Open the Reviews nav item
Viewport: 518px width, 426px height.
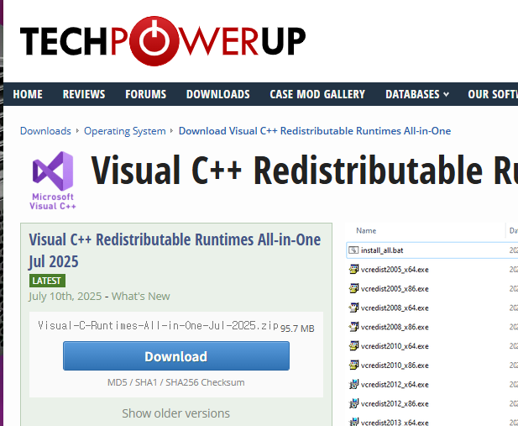tap(84, 94)
